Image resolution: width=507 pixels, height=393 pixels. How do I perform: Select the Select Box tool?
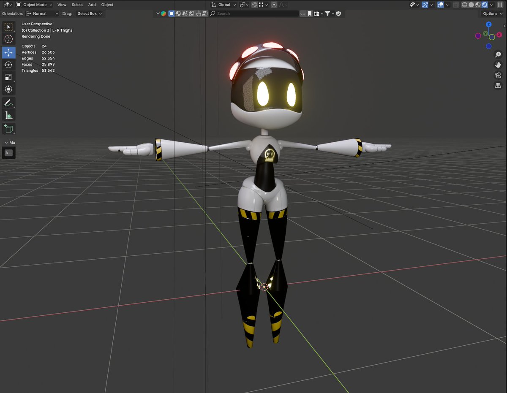click(8, 27)
